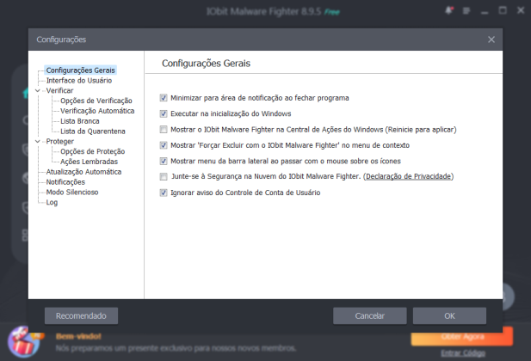Image resolution: width=531 pixels, height=361 pixels.
Task: Enable Central de Ações do Windows checkbox
Action: (164, 130)
